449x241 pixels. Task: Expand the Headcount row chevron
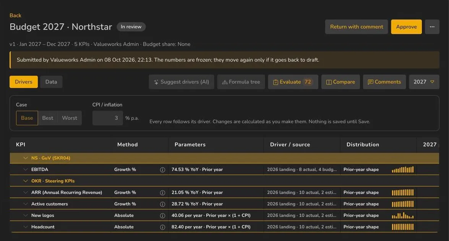pyautogui.click(x=26, y=227)
